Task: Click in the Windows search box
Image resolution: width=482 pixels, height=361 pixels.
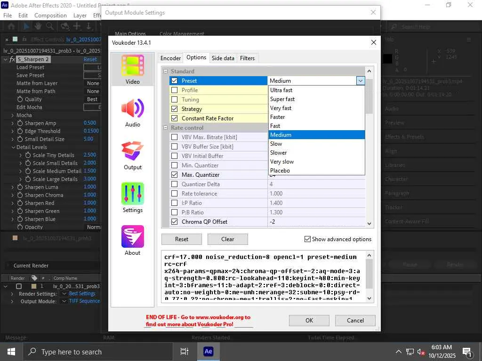Action: (x=98, y=352)
